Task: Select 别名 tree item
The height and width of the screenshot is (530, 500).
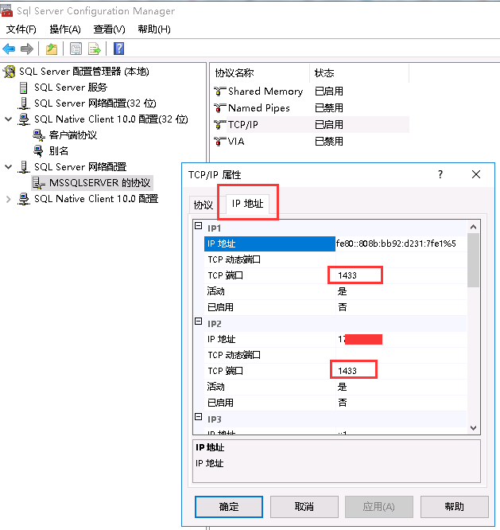Action: click(58, 150)
